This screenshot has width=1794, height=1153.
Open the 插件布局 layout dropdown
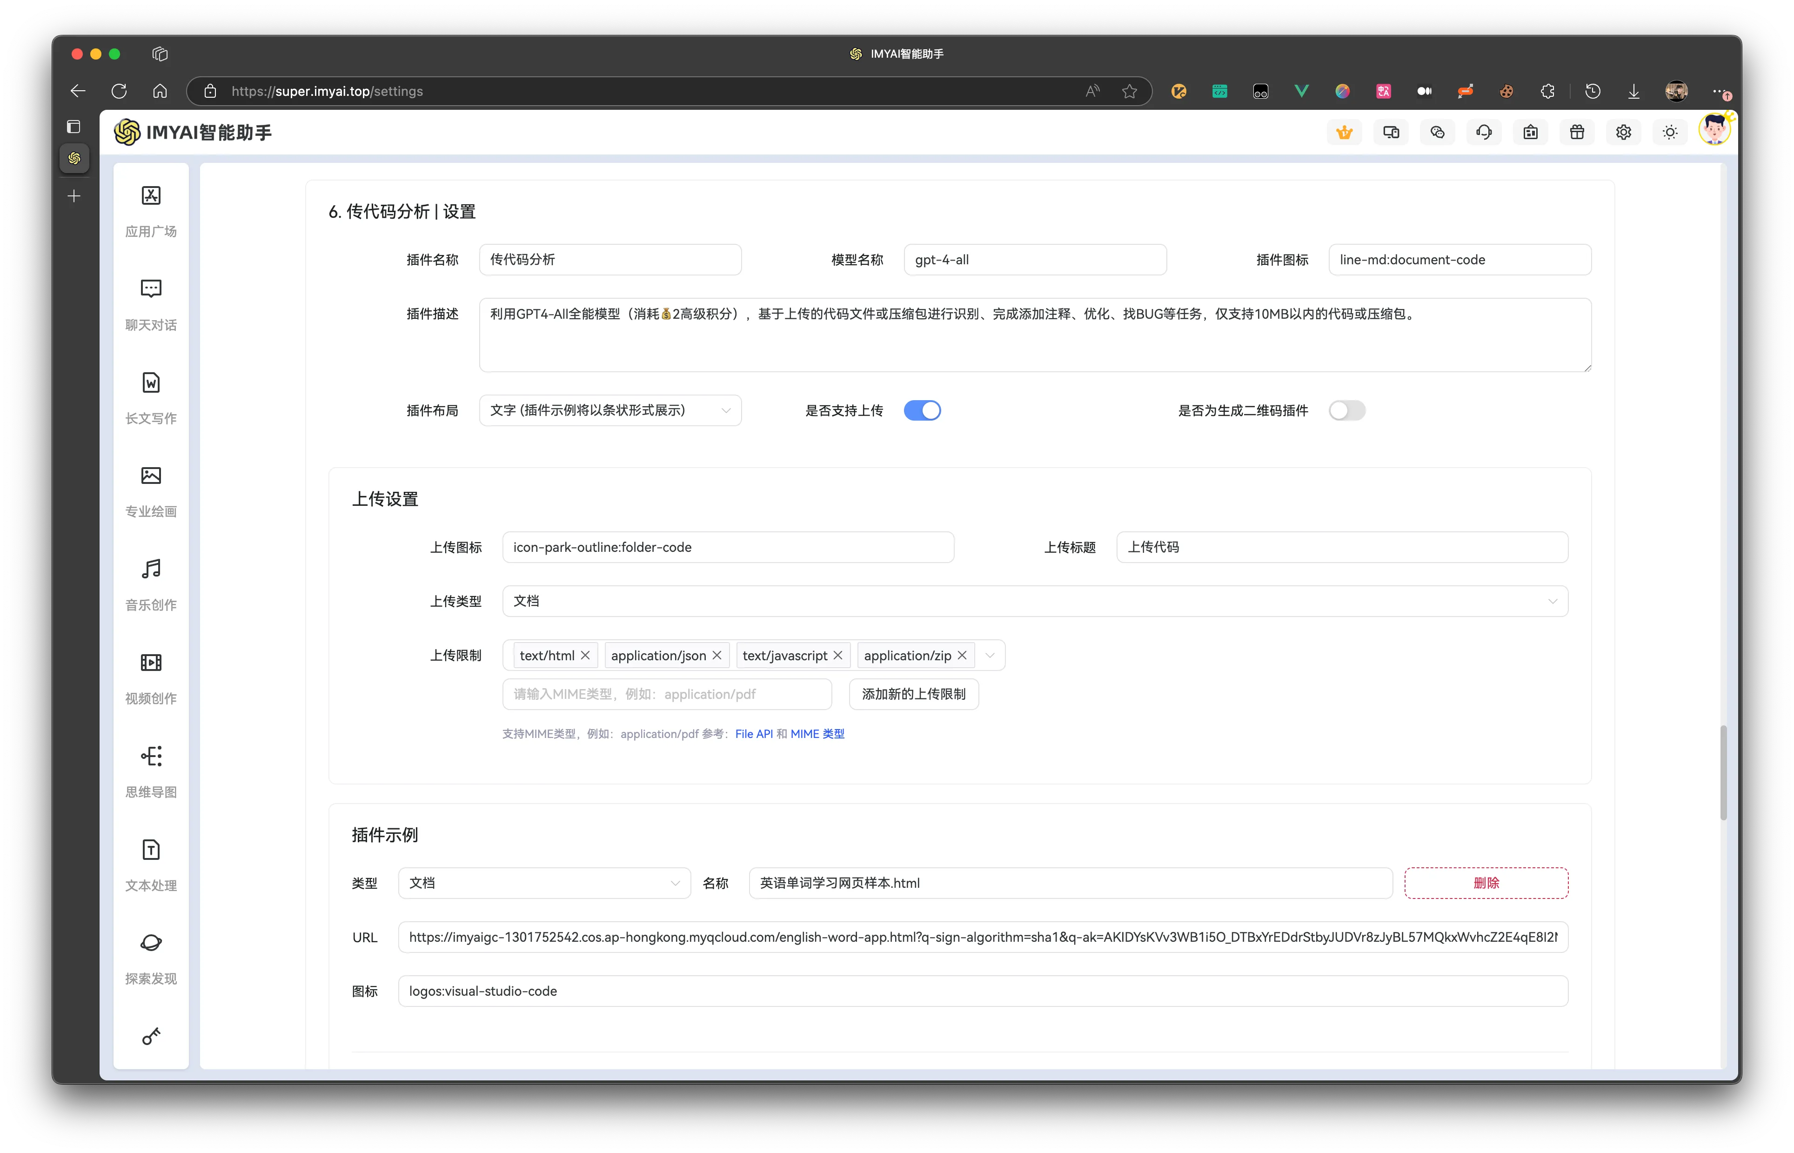click(610, 410)
